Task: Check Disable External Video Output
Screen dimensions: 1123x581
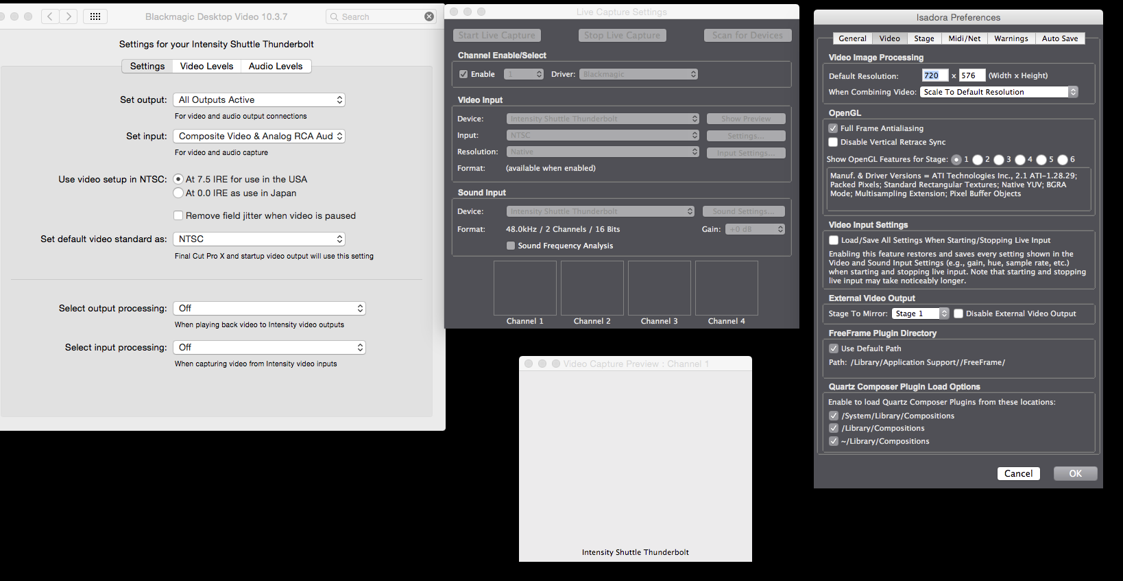Action: [958, 313]
